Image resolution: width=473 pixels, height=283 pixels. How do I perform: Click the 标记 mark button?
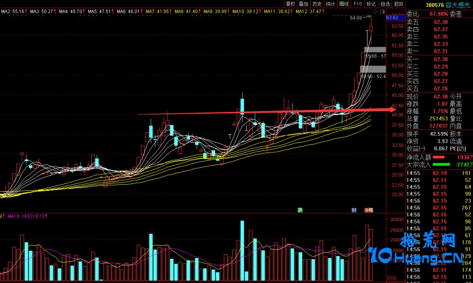click(371, 4)
